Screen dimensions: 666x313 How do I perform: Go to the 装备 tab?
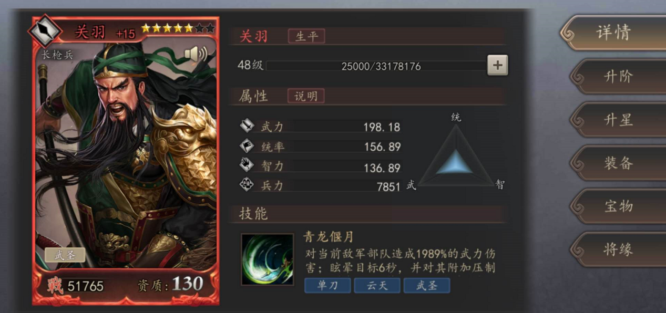[618, 163]
